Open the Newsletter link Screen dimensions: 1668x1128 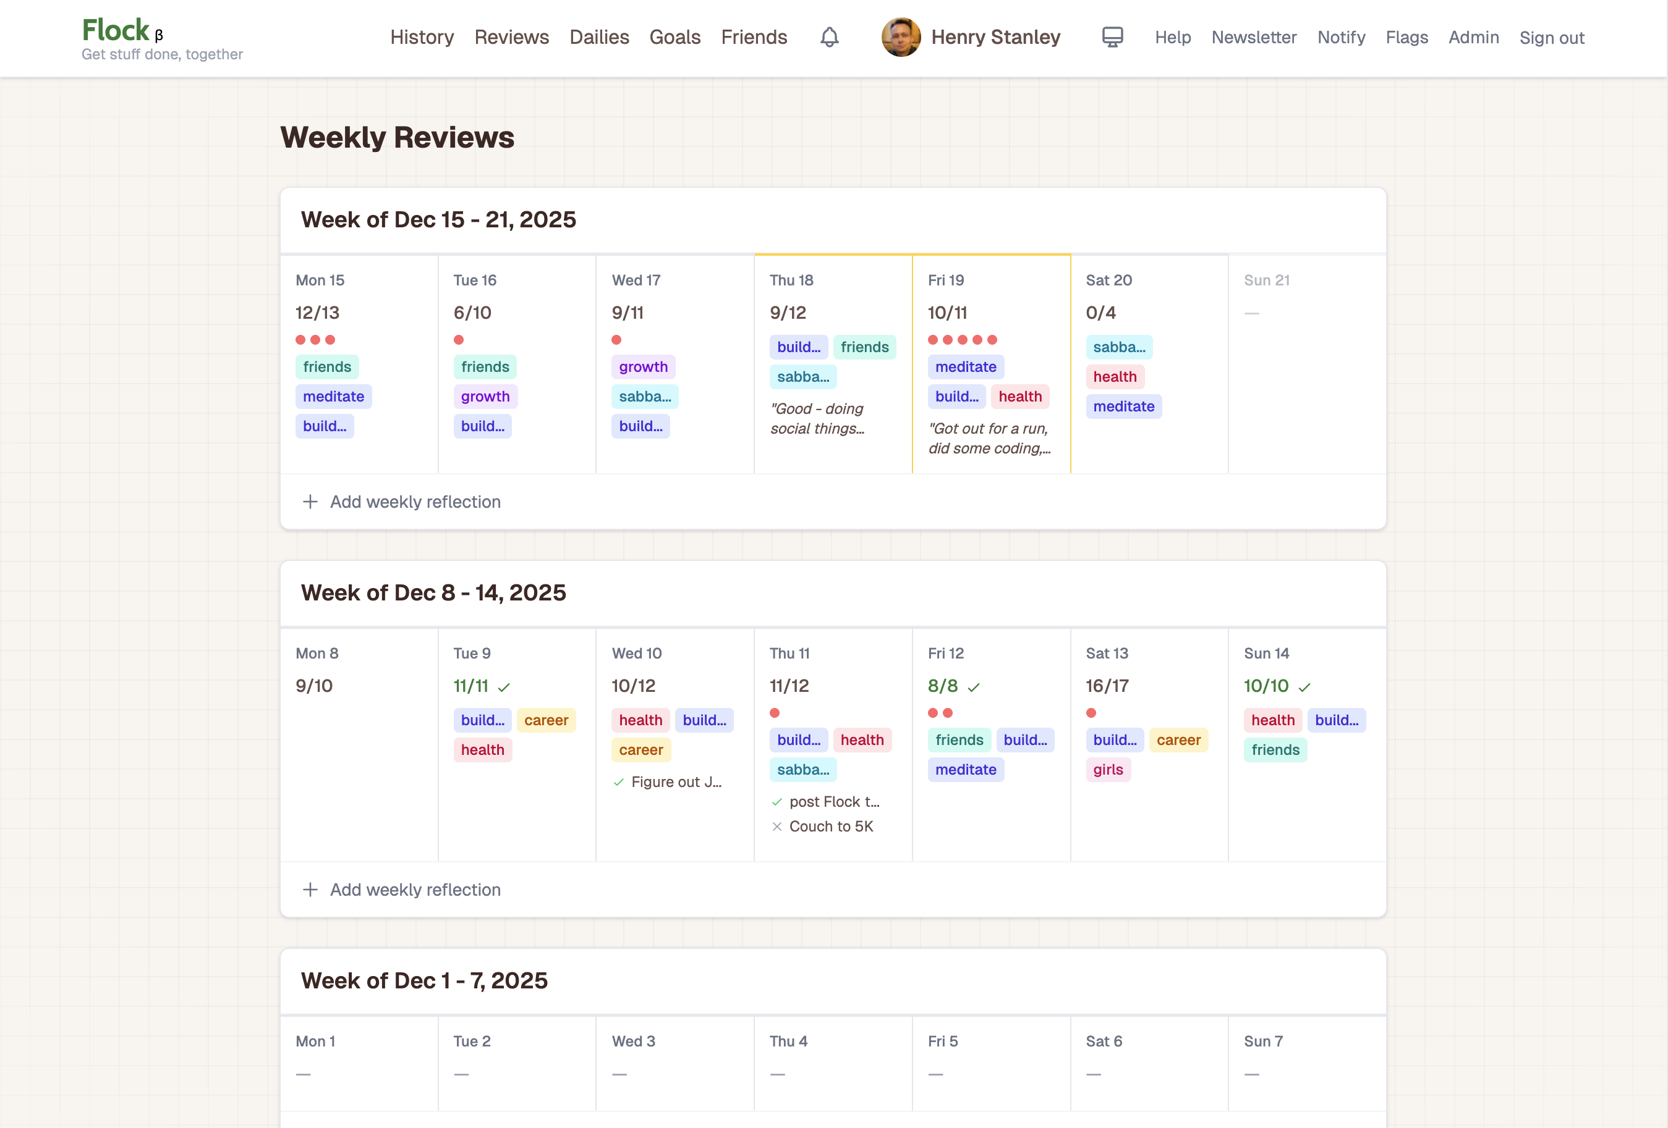pyautogui.click(x=1253, y=37)
